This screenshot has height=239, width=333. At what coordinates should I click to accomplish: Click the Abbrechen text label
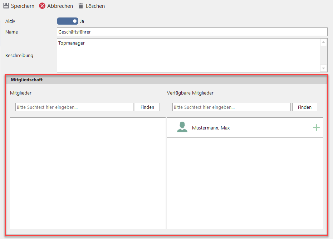60,6
